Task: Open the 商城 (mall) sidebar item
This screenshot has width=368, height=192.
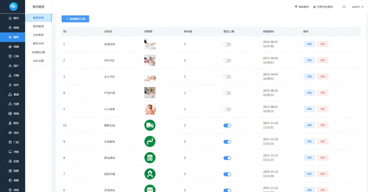Action: [x=13, y=28]
